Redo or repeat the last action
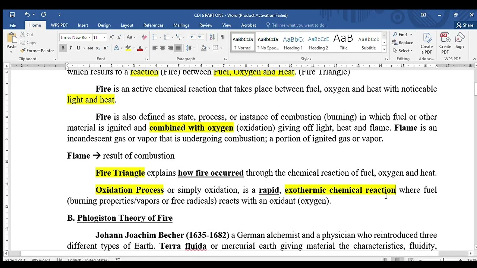The image size is (477, 268). (44, 15)
